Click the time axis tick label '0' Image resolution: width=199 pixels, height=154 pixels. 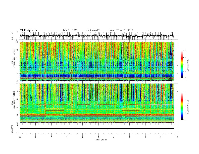point(20,137)
